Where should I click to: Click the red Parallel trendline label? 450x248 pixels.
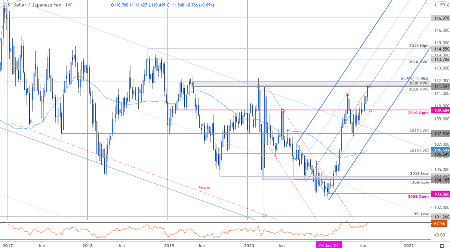point(204,187)
